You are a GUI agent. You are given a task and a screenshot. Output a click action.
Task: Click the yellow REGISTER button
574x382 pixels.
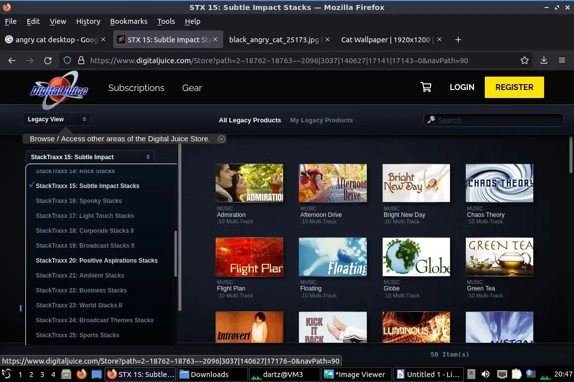[514, 87]
